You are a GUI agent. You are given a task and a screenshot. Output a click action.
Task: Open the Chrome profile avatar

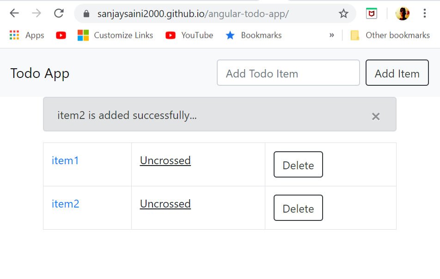pos(402,13)
